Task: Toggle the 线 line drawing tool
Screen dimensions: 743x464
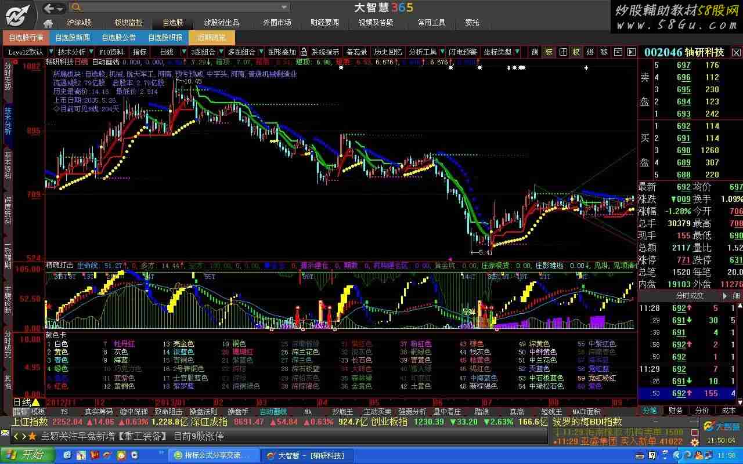Action: click(x=590, y=52)
